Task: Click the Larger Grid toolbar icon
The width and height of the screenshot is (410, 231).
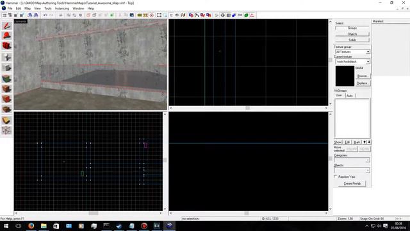Action: pos(21,15)
